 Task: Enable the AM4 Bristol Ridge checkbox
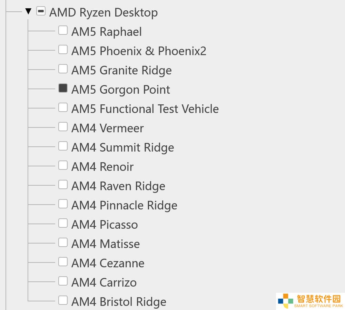tap(63, 300)
